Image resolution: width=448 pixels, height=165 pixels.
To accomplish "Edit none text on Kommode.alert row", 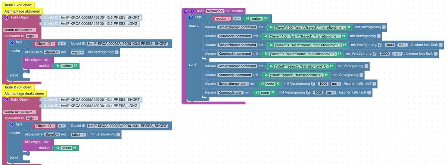I will [x=265, y=93].
